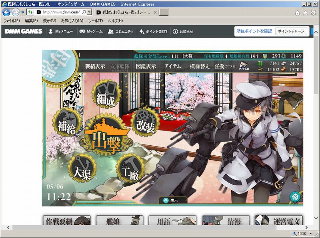
Task: Open the 編集(E) menu
Action: tap(32, 21)
